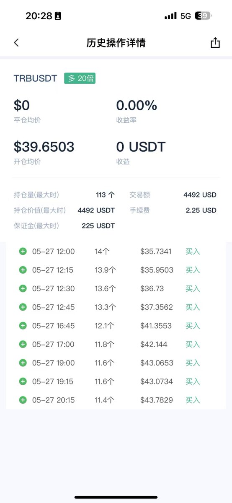Expand the 05-27 12:00 trade plus icon
This screenshot has width=232, height=503.
tap(23, 251)
